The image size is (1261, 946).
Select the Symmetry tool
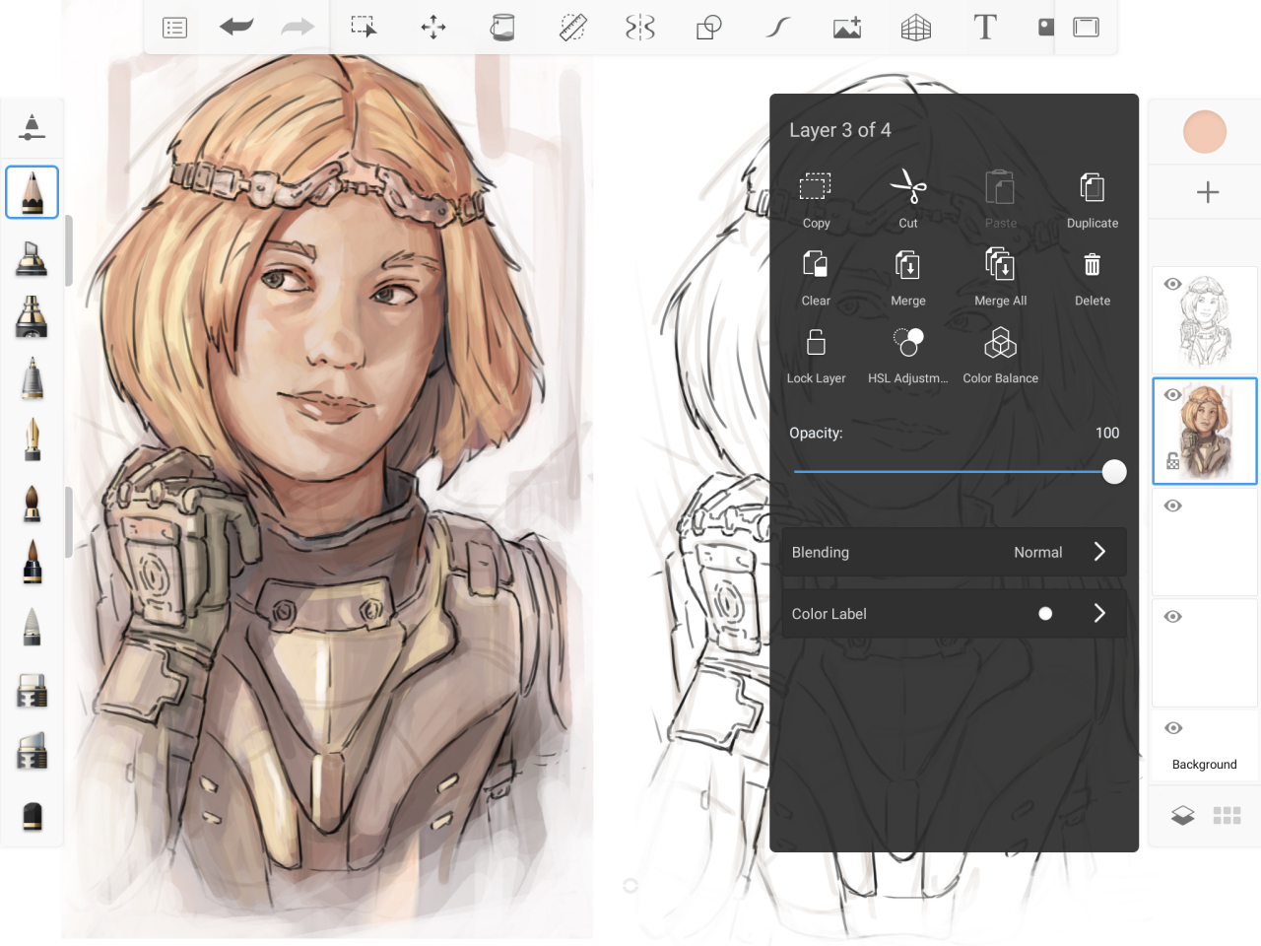point(640,28)
